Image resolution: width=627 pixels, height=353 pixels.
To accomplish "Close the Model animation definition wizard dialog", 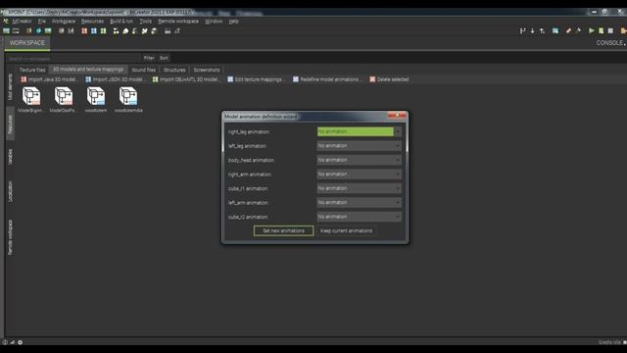I will [397, 116].
